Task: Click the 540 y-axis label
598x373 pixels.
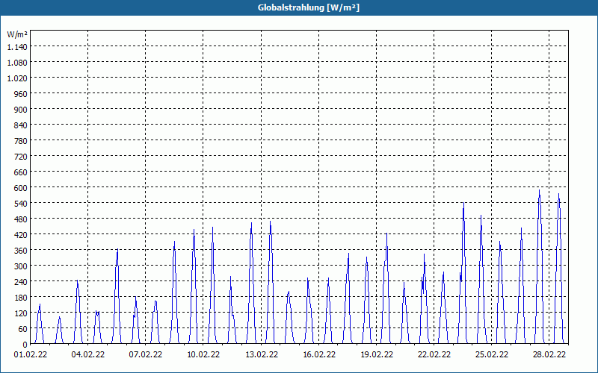Action: [x=21, y=203]
